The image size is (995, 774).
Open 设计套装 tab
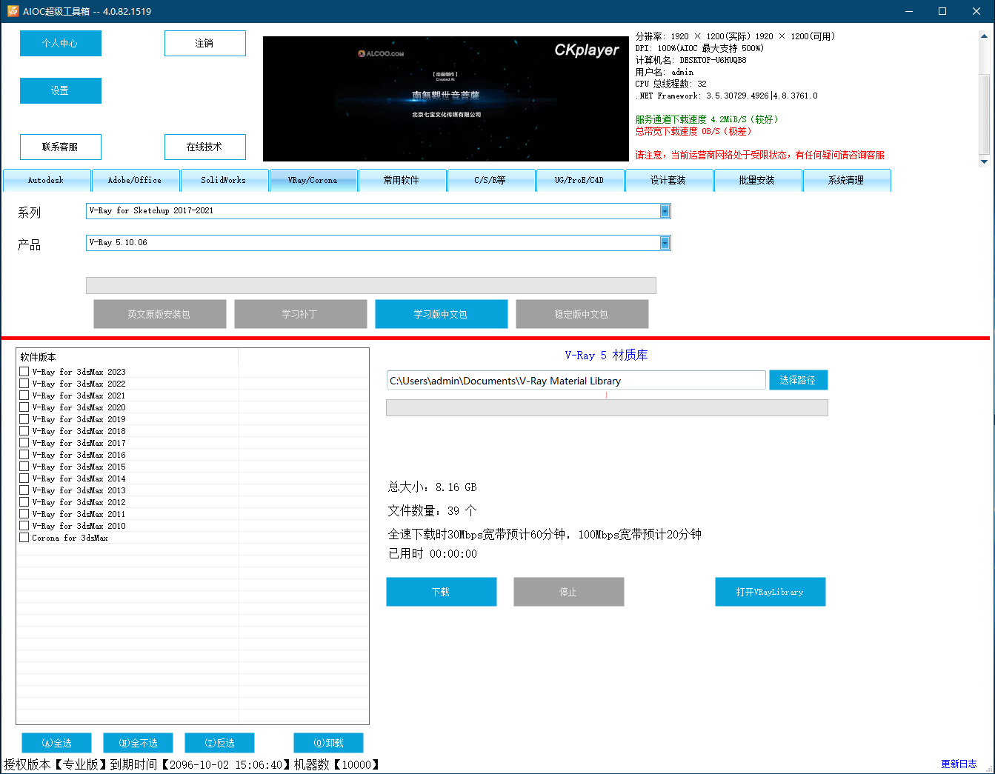point(669,180)
